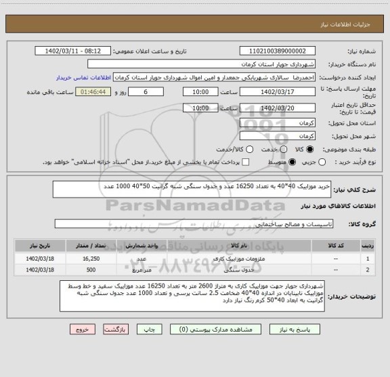Viewport: 390px width, 377px height.
Task: Click the چاپ print button
Action: pos(149,329)
